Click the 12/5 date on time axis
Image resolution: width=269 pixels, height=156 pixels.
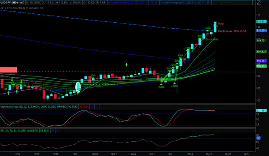(x=246, y=154)
